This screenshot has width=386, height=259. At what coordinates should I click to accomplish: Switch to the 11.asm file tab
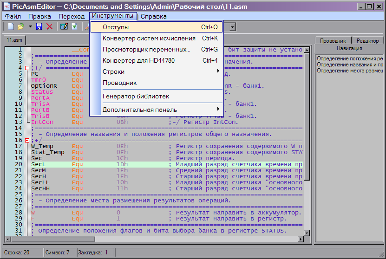(x=14, y=40)
